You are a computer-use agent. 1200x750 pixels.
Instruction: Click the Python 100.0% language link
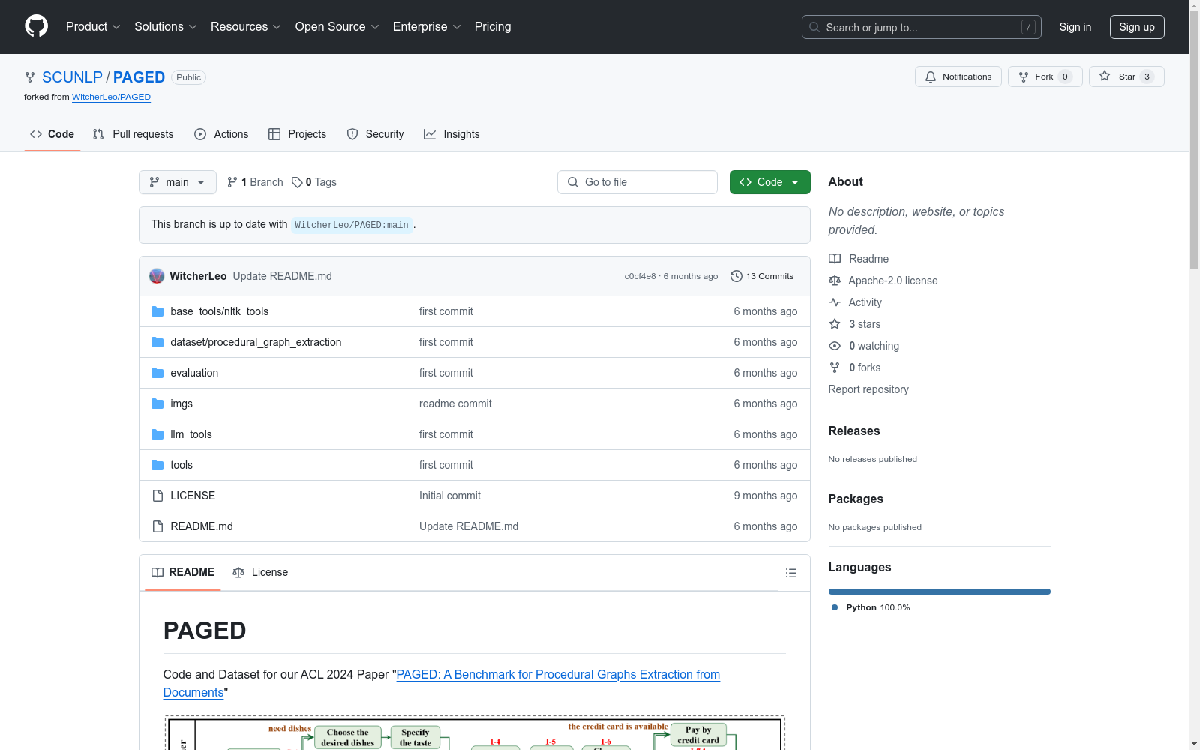pyautogui.click(x=871, y=607)
